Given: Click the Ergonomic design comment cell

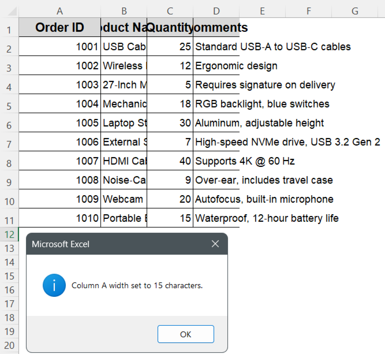Looking at the screenshot, I should [x=216, y=66].
